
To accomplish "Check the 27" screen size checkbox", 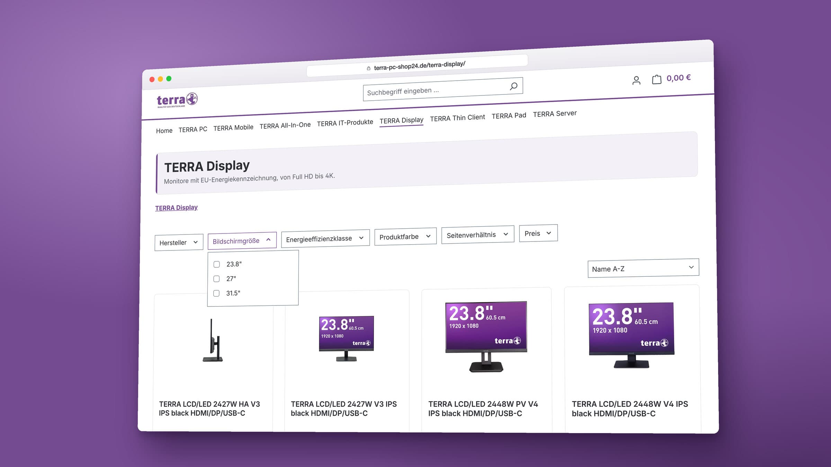I will coord(216,279).
